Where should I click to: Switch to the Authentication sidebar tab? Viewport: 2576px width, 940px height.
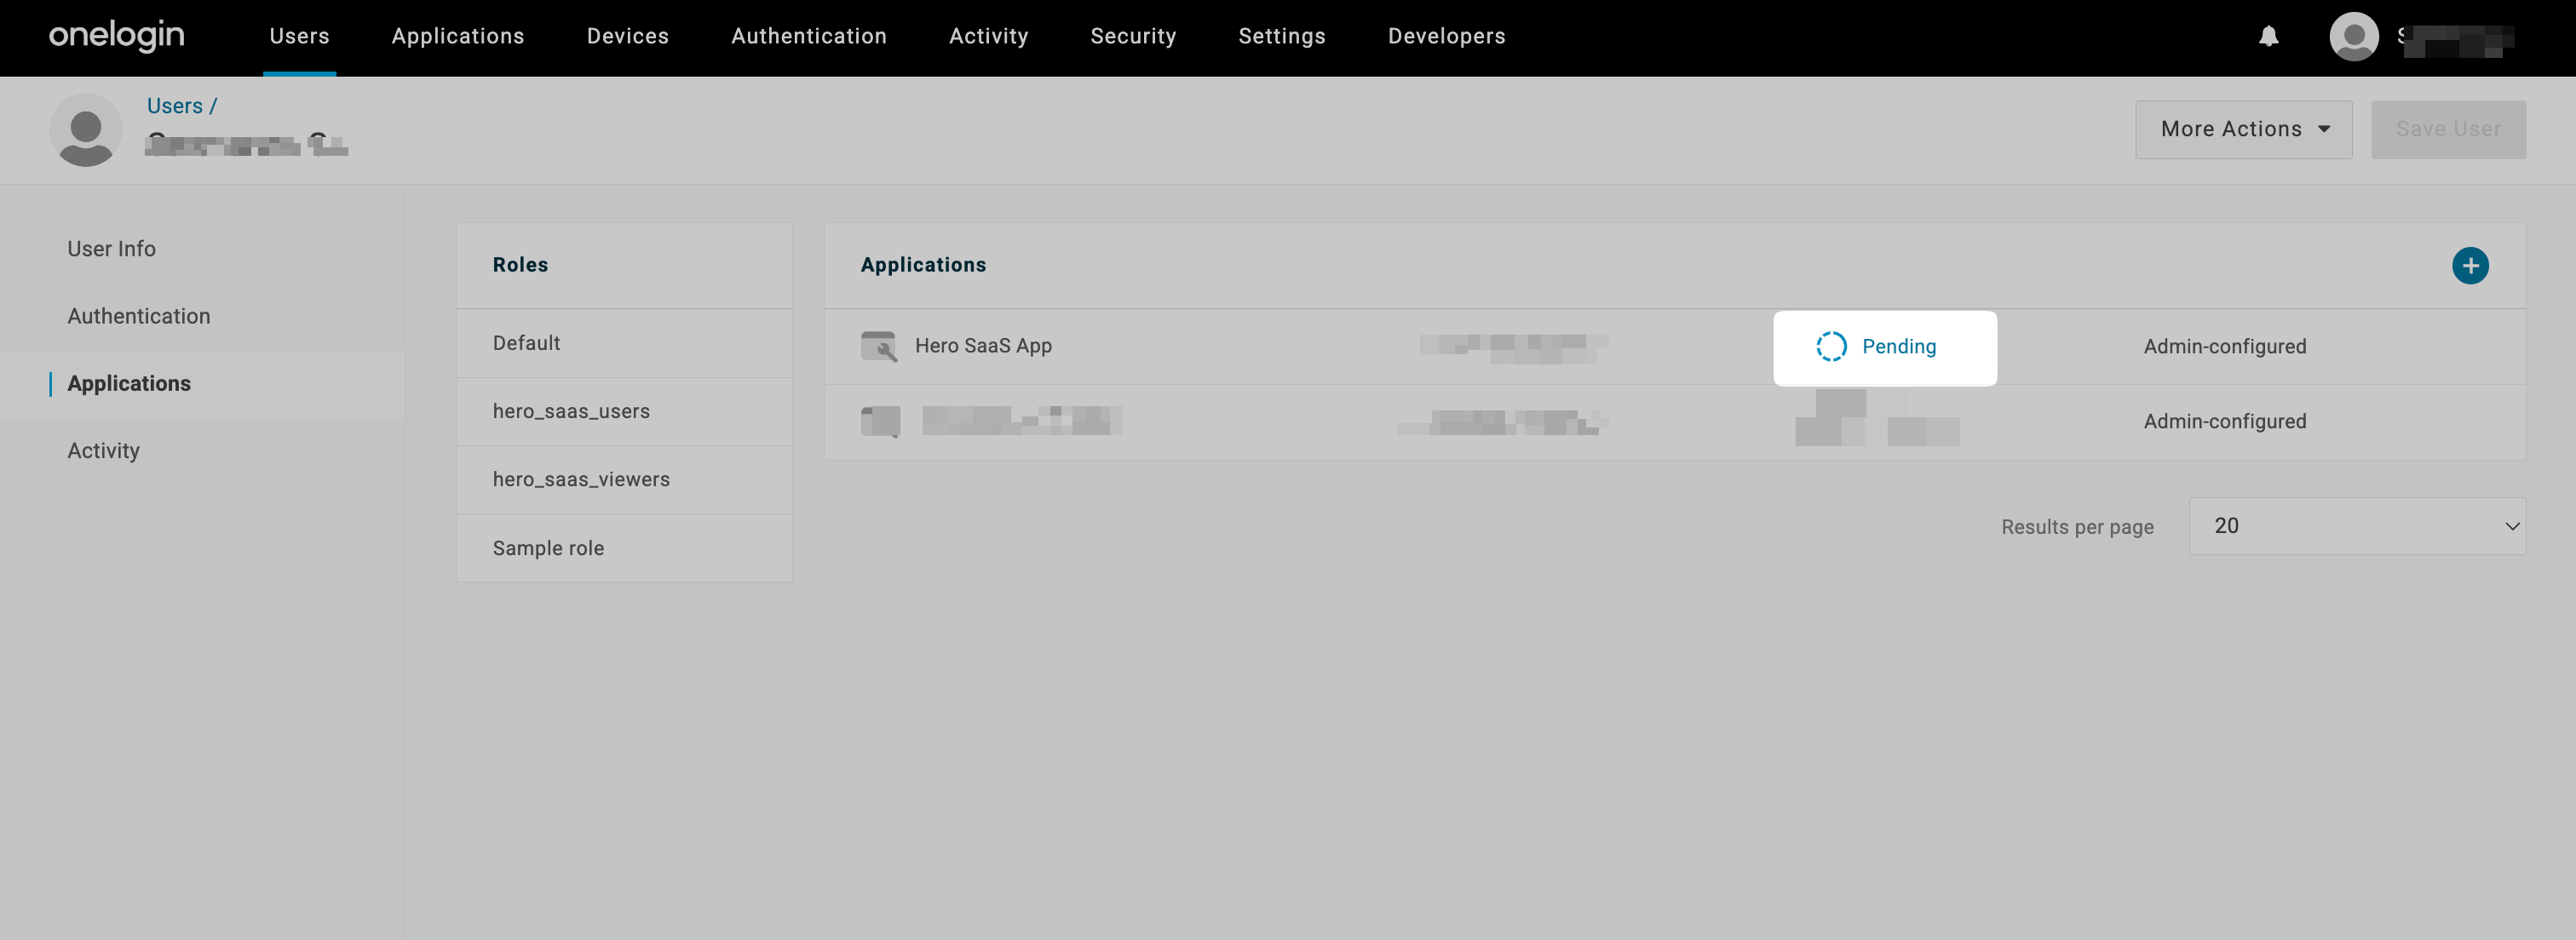pos(139,315)
